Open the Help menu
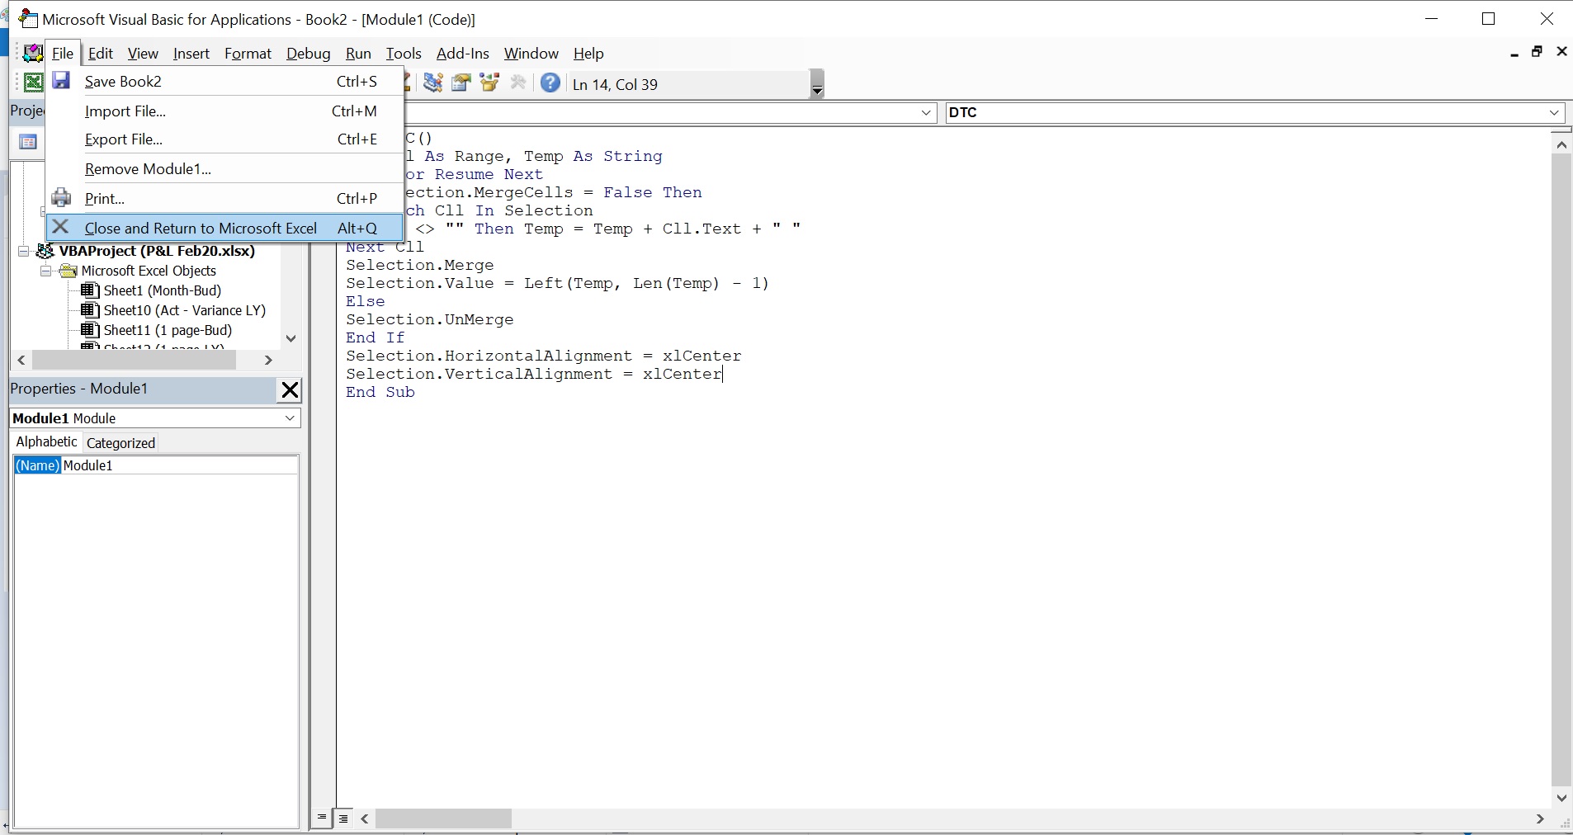Screen dimensions: 1573x835 (588, 53)
